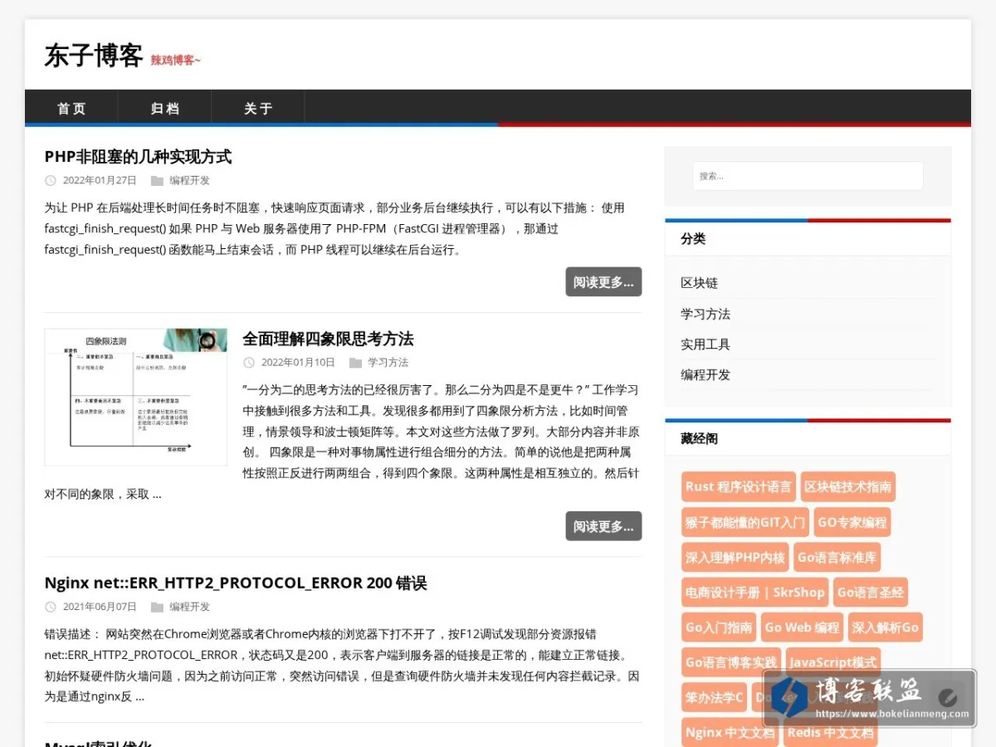Click the date 2022年01月10日

298,363
